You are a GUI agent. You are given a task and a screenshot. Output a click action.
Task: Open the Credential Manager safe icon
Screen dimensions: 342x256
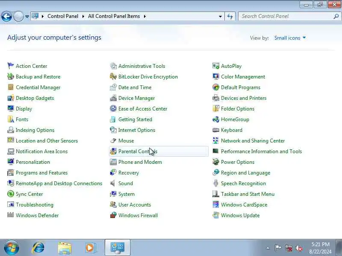point(10,87)
